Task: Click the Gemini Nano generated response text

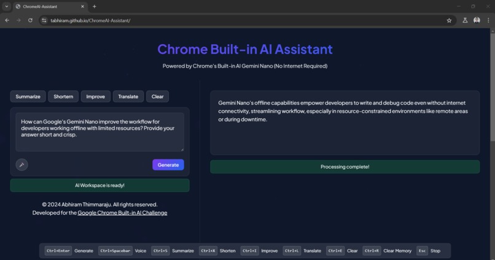Action: 343,111
